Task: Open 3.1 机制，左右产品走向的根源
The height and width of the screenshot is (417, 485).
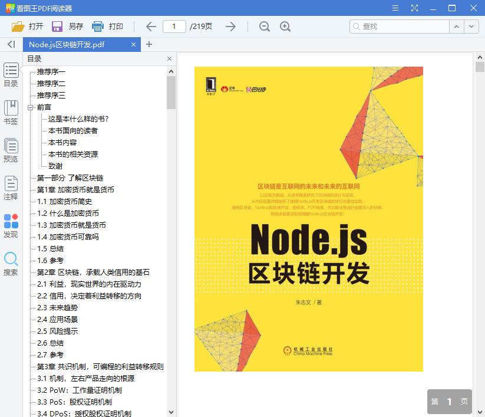Action: coord(85,378)
